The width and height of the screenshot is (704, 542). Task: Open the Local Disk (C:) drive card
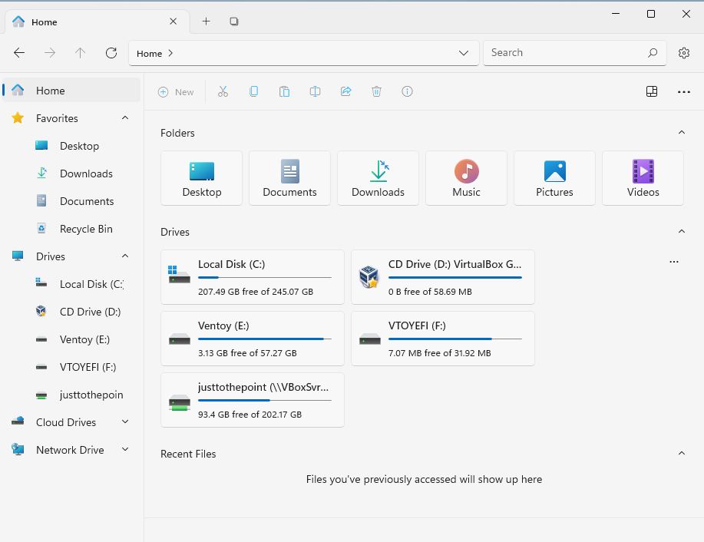[x=252, y=276]
